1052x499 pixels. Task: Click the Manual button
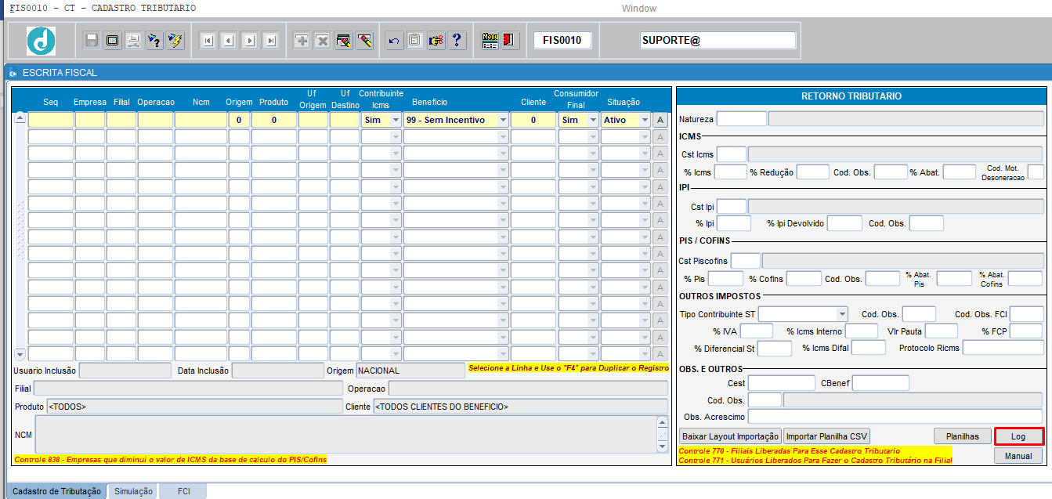[x=1018, y=455]
